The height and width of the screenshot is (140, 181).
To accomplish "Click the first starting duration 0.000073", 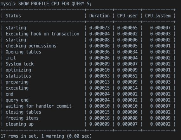I will pyautogui.click(x=100, y=28).
